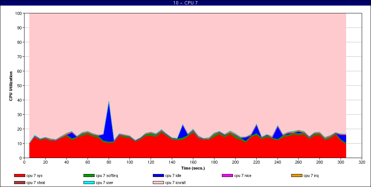
Task: Click the 'Time (secs.)' axis title
Action: pos(193,168)
